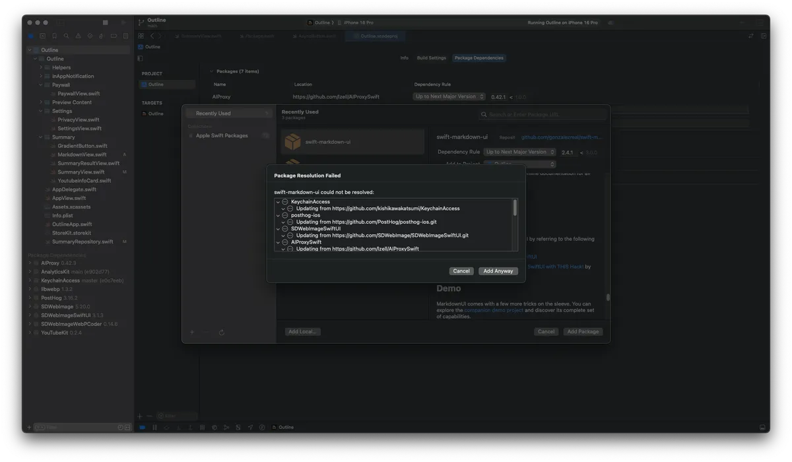Screen dimensions: 792x462
Task: Open the project navigator folder icon
Action: coord(30,36)
